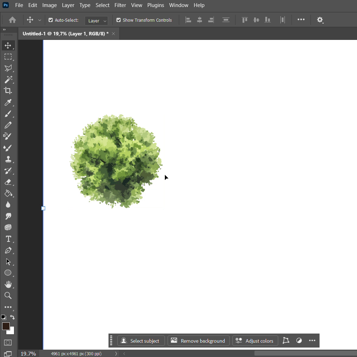Image resolution: width=357 pixels, height=357 pixels.
Task: Open the foreground color swatch
Action: (x=6, y=326)
